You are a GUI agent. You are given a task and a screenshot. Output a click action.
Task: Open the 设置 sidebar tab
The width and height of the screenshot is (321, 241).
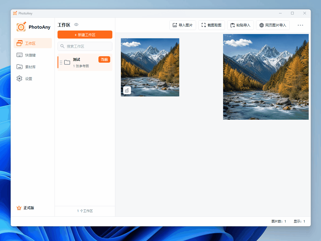33,78
